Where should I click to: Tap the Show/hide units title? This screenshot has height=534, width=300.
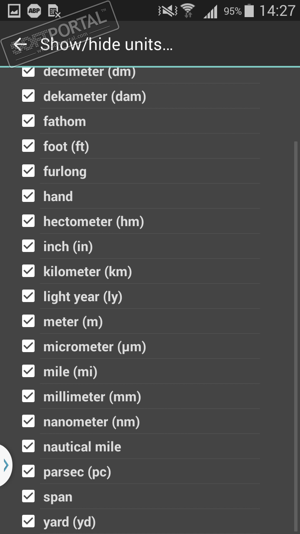point(106,44)
